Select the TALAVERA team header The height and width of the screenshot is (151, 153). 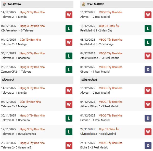click(x=14, y=4)
